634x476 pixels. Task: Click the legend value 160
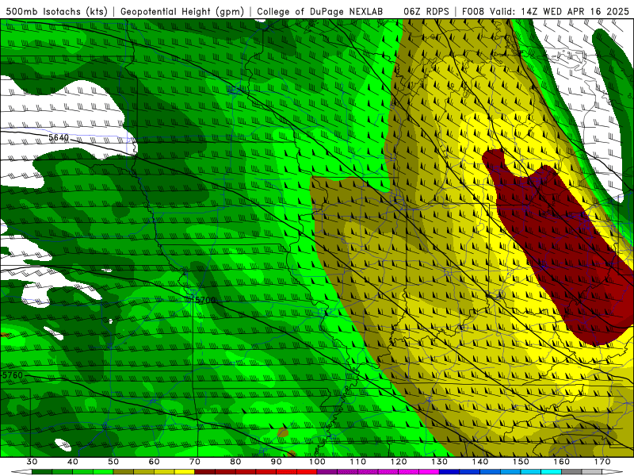click(x=562, y=462)
